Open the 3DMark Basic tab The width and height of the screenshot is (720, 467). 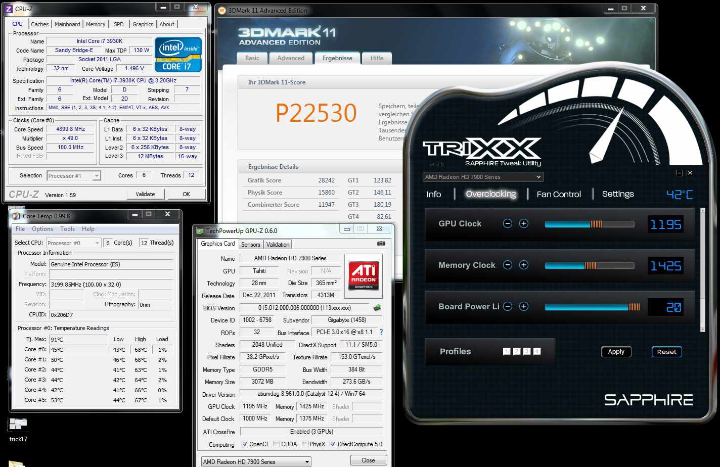click(252, 58)
